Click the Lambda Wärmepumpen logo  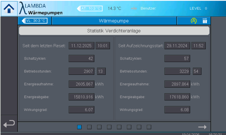pos(41,8)
